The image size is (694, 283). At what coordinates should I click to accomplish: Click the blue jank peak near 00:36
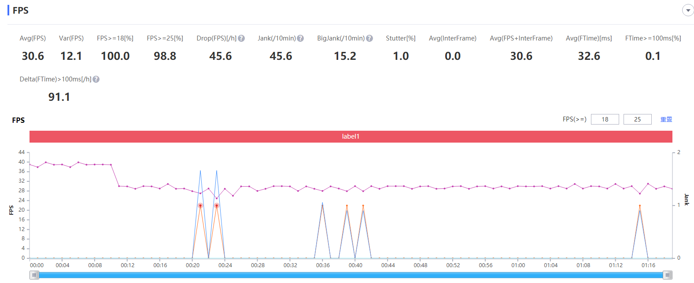[x=322, y=203]
